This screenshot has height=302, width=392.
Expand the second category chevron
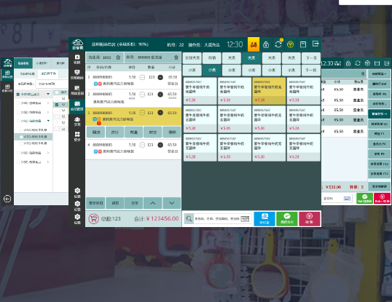[x=48, y=112]
